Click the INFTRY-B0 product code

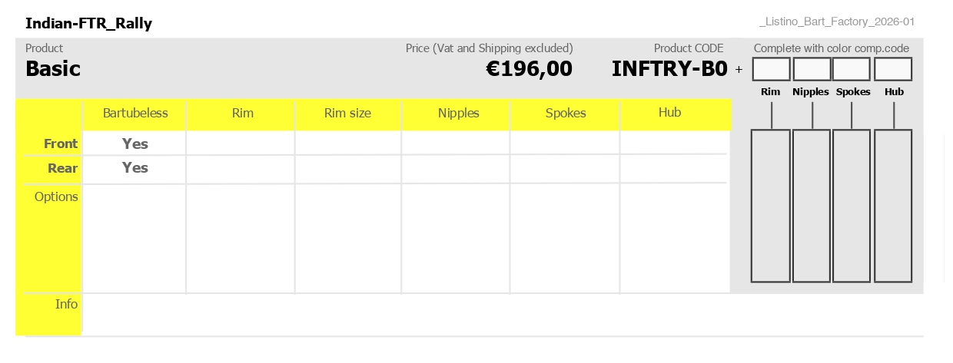click(669, 69)
